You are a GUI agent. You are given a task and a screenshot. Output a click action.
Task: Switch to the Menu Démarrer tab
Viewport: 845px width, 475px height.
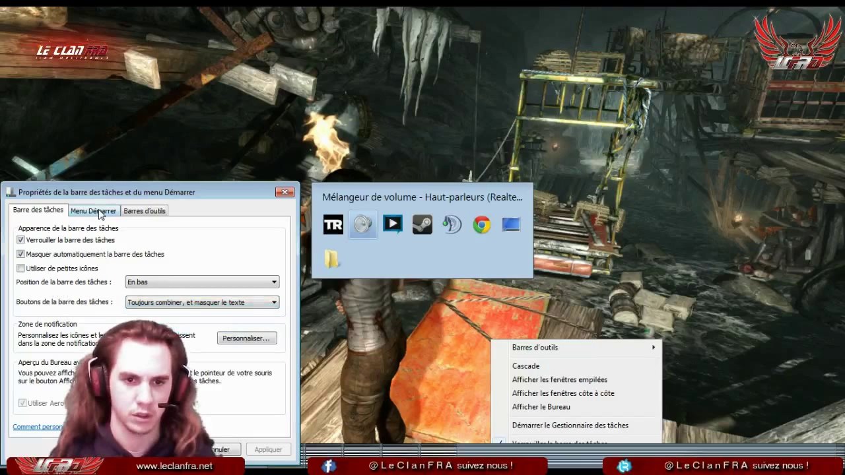93,211
